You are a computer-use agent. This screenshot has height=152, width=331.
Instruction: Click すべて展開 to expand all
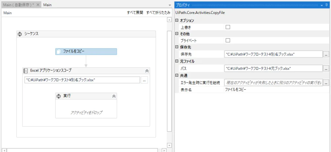click(135, 13)
